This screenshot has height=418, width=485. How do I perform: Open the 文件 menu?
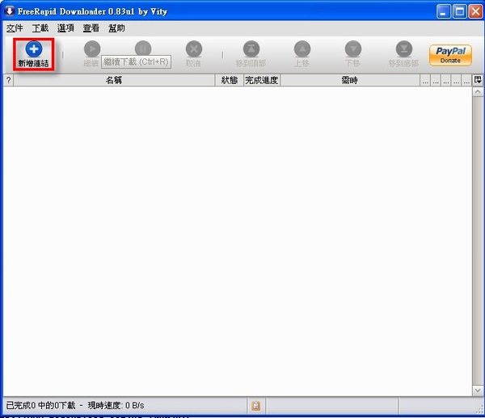click(15, 28)
